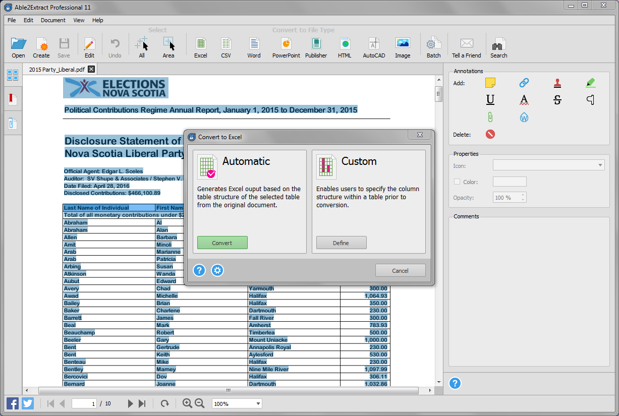Screen dimensions: 619x416
Task: Add a squiggly underline annotation
Action: point(524,99)
